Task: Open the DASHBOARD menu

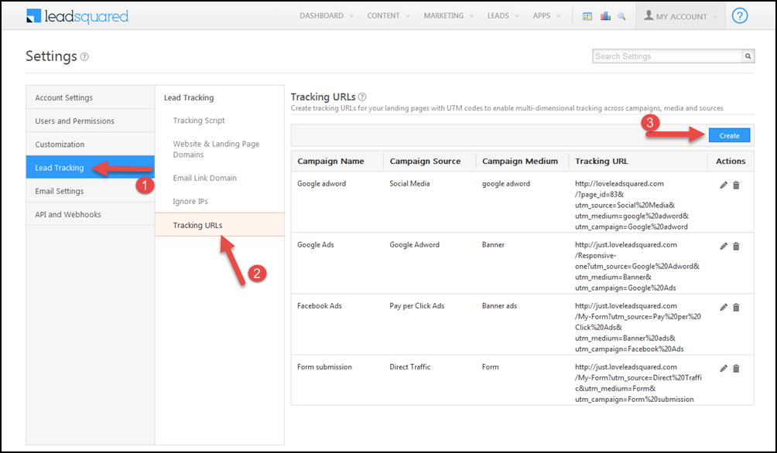Action: coord(321,15)
